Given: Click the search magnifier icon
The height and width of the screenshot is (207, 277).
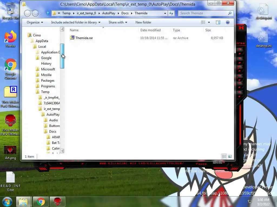Looking at the screenshot, I should tap(230, 13).
